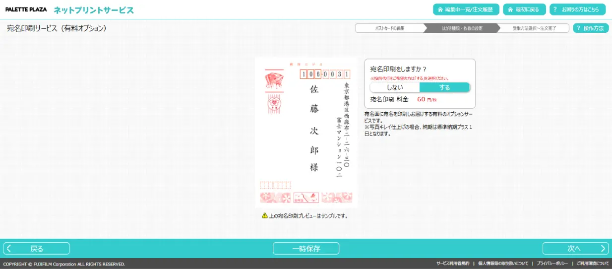Viewport: 612px width, 269px height.
Task: Open サービス利用者規約 link
Action: [452, 264]
